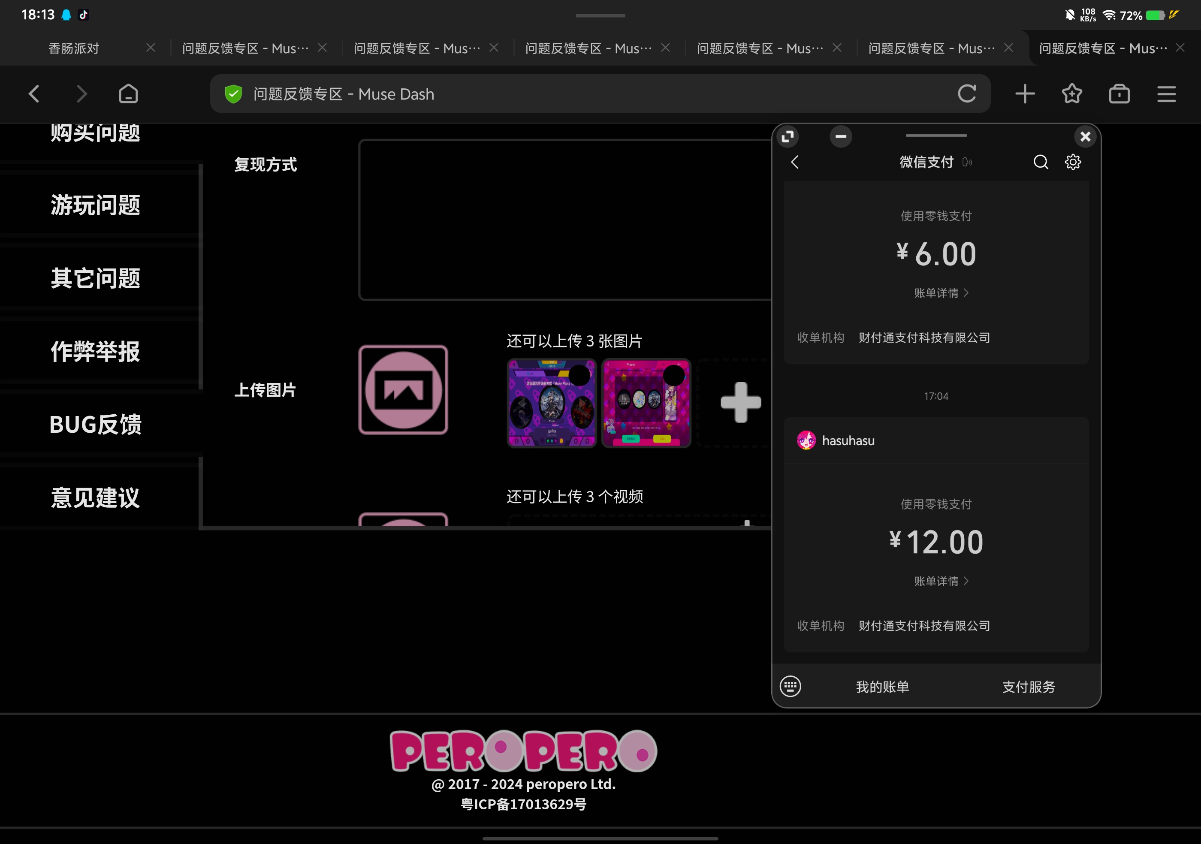This screenshot has width=1201, height=844.
Task: Expand the WeChat Pay floating window to fullscreen
Action: [788, 137]
